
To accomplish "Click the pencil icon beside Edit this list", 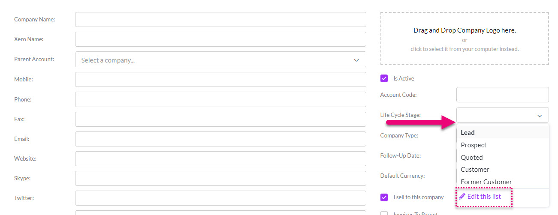I will [x=462, y=197].
